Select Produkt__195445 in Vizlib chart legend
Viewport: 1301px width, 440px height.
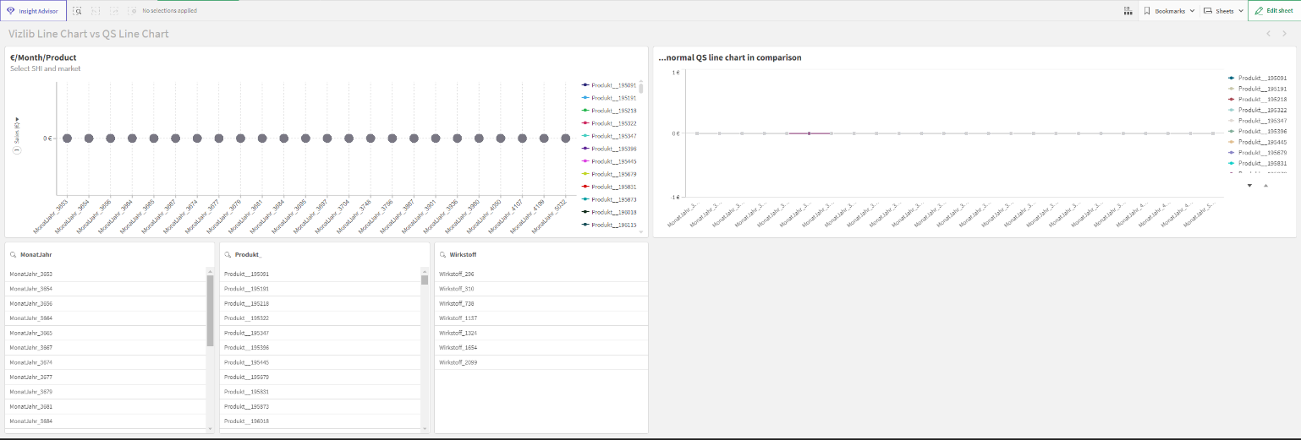click(x=609, y=161)
